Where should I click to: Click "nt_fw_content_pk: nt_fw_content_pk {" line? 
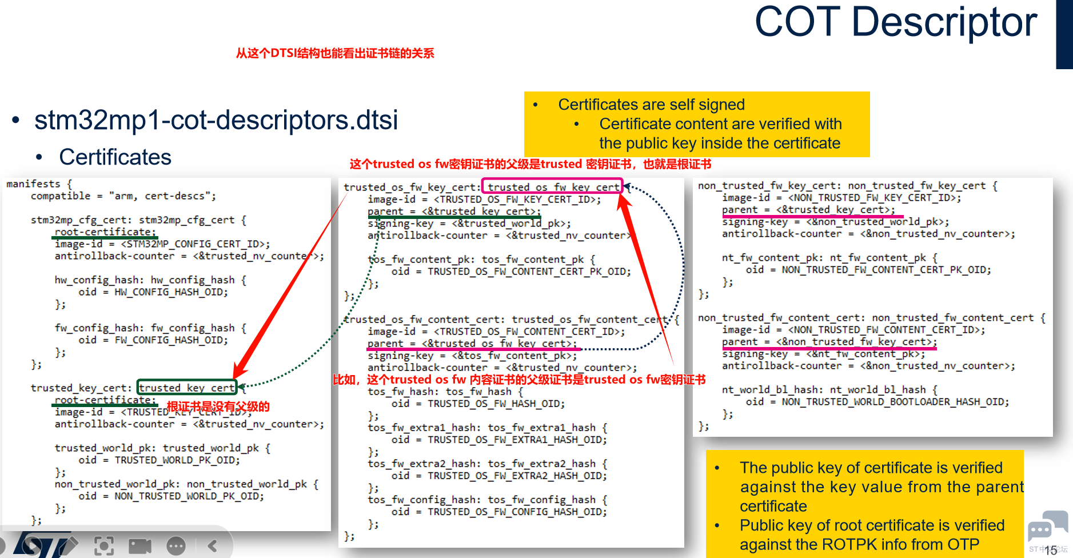(830, 258)
